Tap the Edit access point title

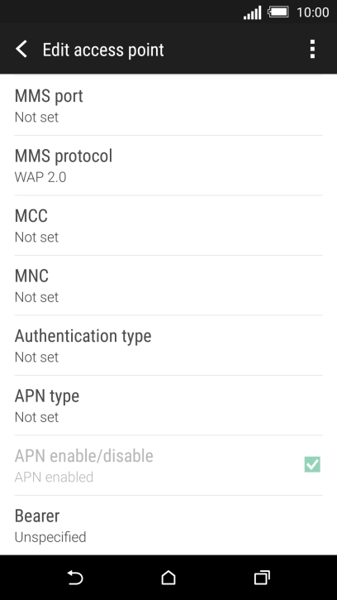pos(103,50)
